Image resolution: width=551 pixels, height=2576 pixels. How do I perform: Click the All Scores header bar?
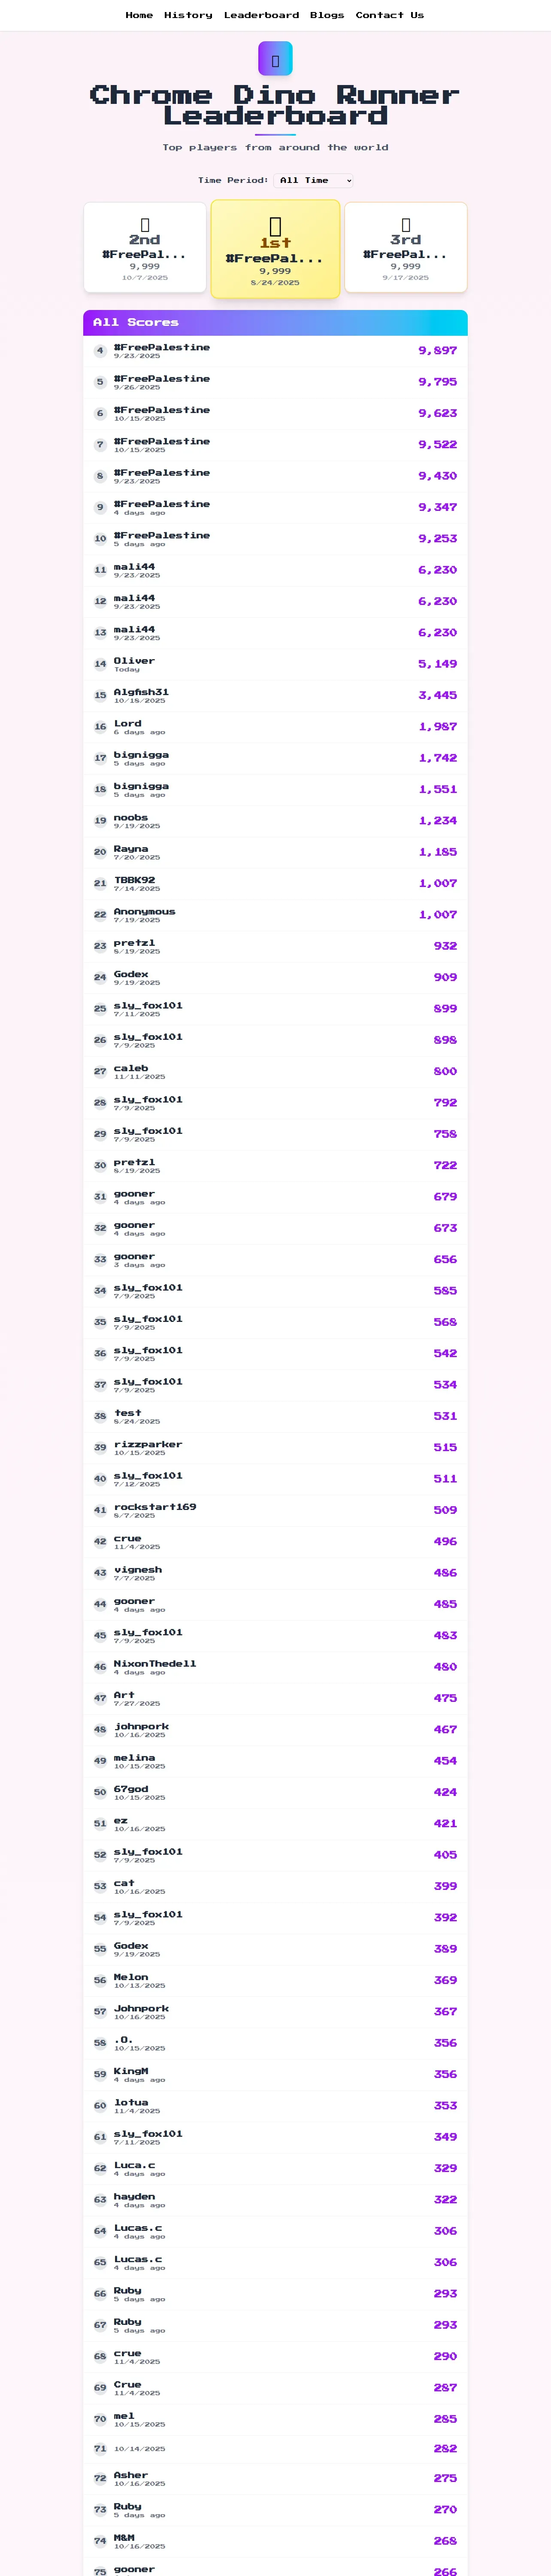pos(275,323)
